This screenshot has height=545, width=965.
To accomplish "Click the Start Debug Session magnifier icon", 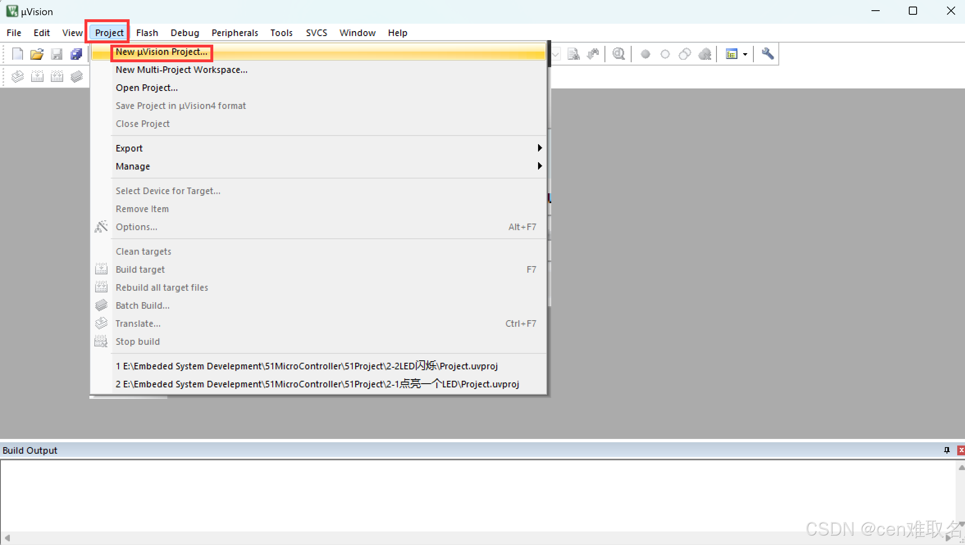I will tap(618, 54).
